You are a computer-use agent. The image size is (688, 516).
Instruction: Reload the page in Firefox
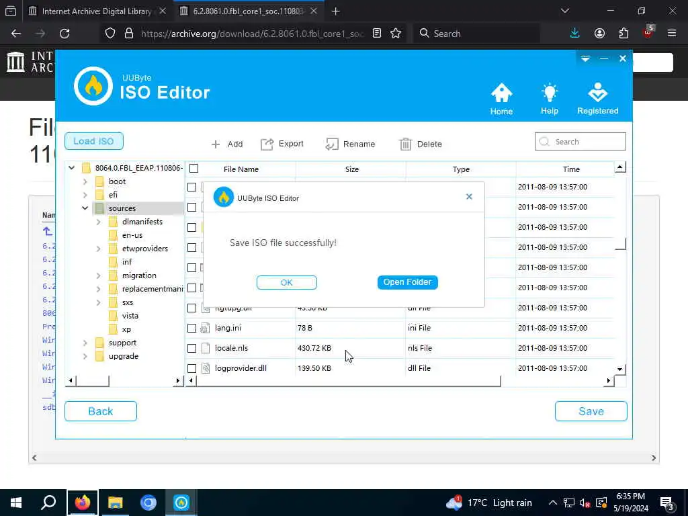[x=64, y=34]
